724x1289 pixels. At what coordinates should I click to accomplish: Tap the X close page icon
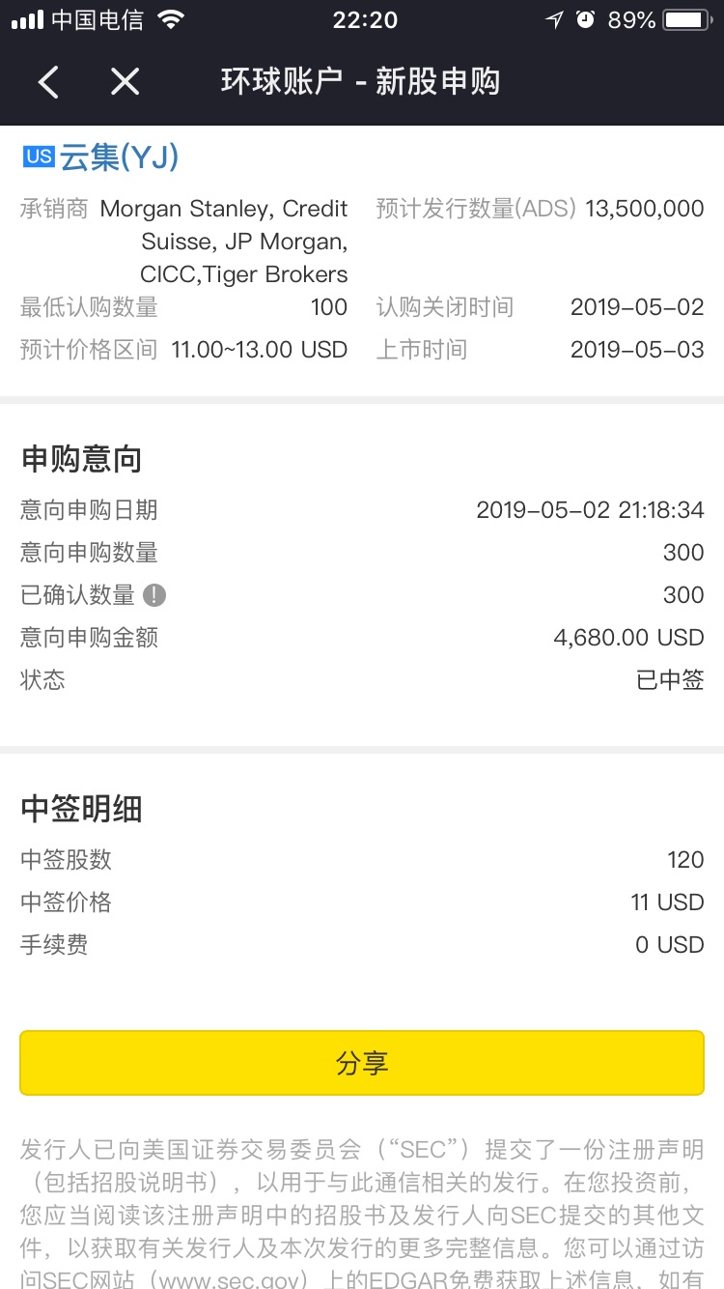click(125, 82)
